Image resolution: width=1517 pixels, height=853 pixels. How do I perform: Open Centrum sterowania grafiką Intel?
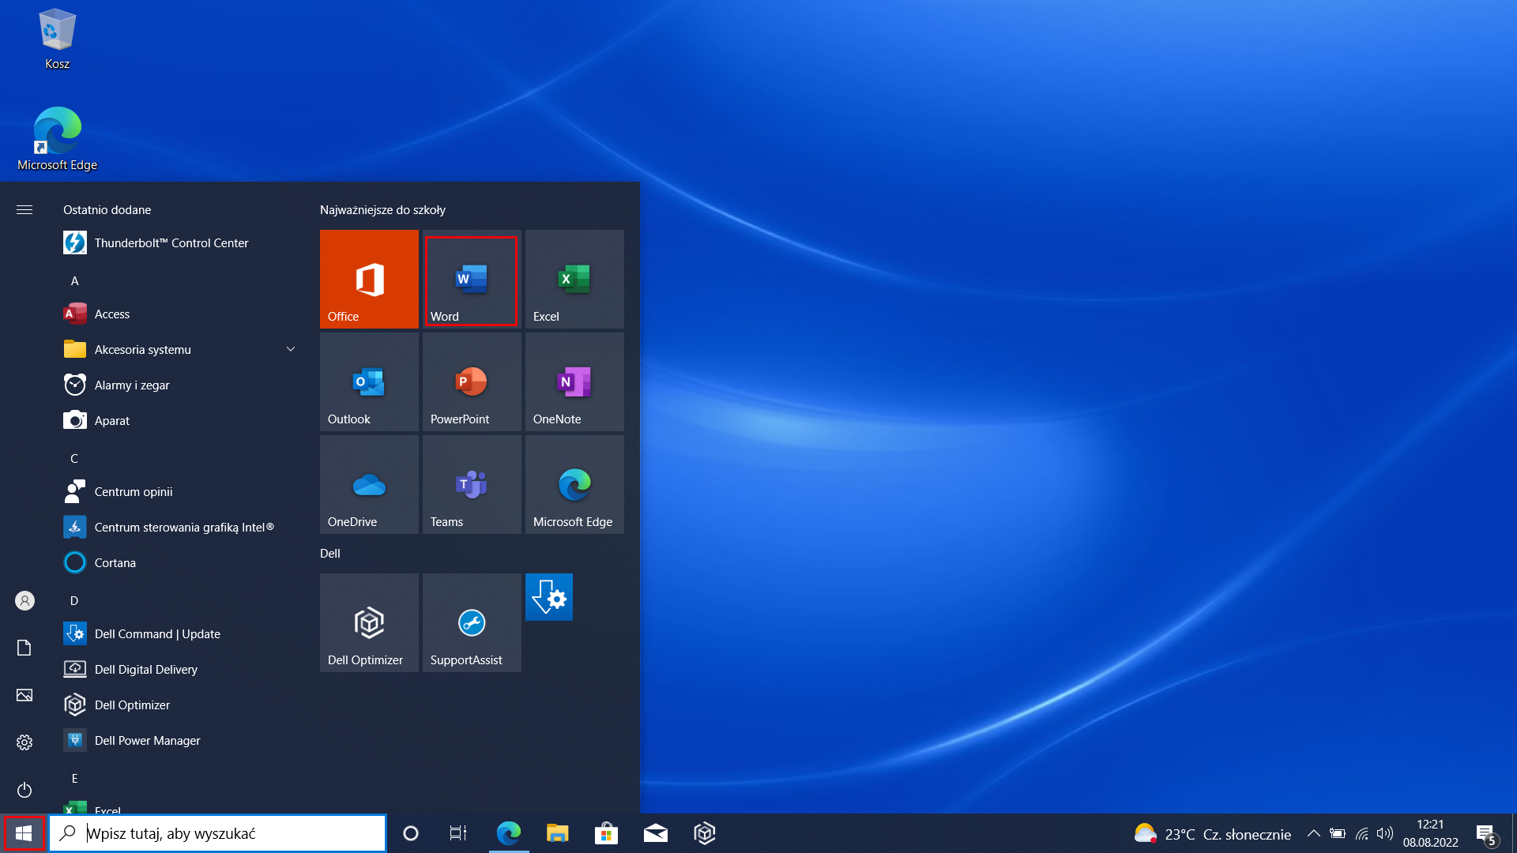pyautogui.click(x=181, y=527)
